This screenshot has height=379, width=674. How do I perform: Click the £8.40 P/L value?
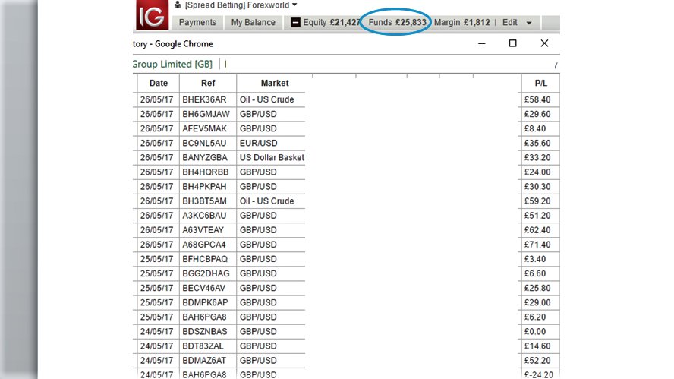535,128
